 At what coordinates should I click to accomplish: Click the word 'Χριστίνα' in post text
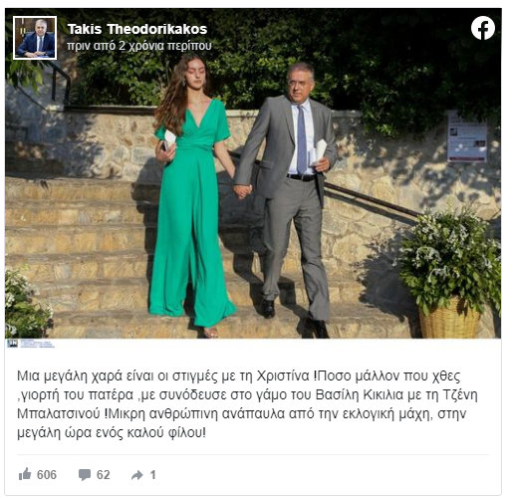[x=283, y=376]
